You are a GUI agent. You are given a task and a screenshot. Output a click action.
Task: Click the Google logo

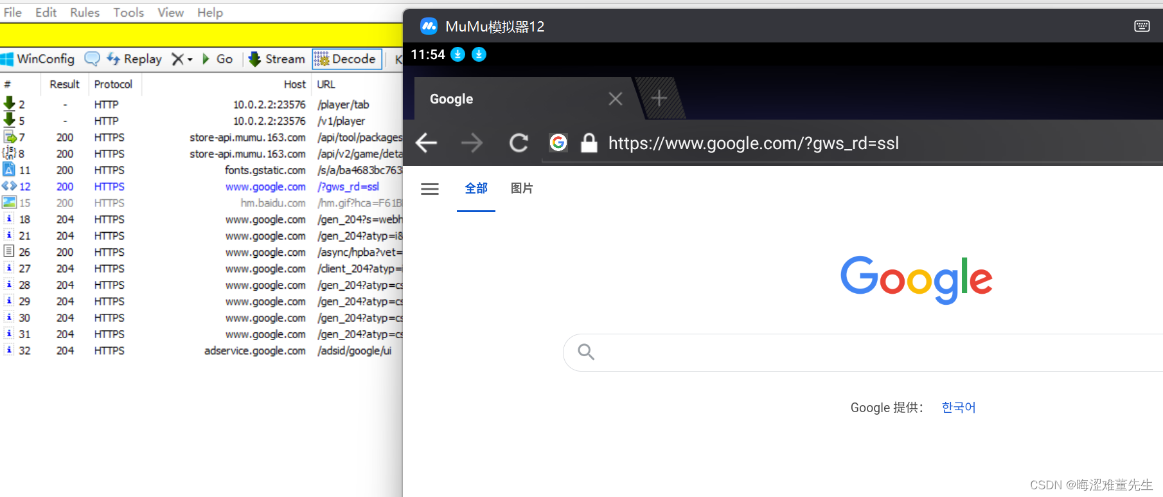[916, 280]
